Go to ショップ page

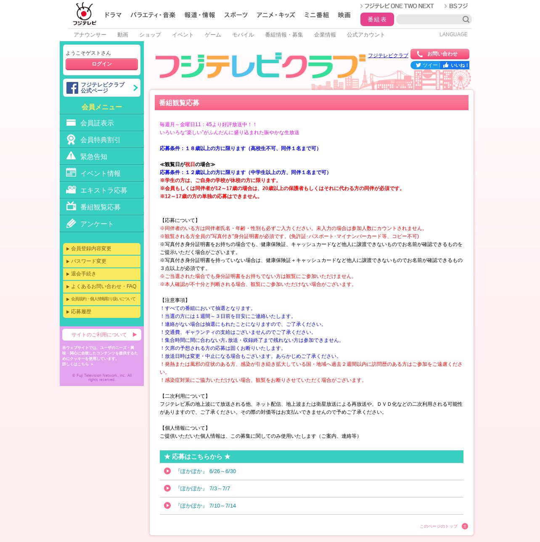pos(150,35)
